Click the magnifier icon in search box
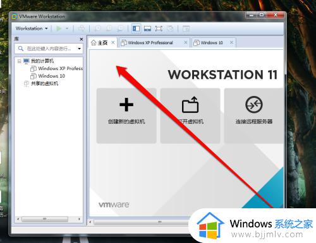Screen dimensions: 316x243 21,49
